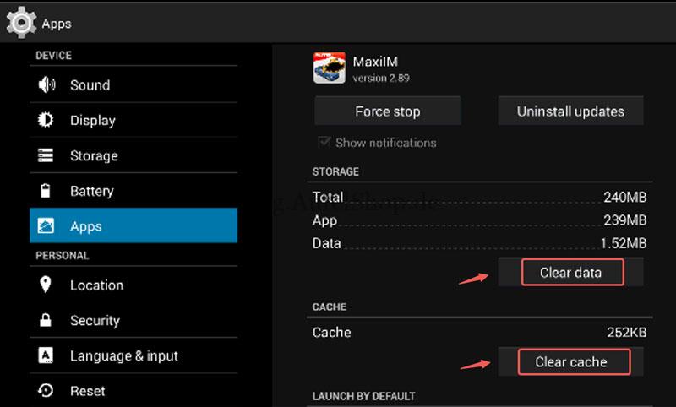
Task: Click the MaxiIM version 2.89 text
Action: [x=381, y=78]
